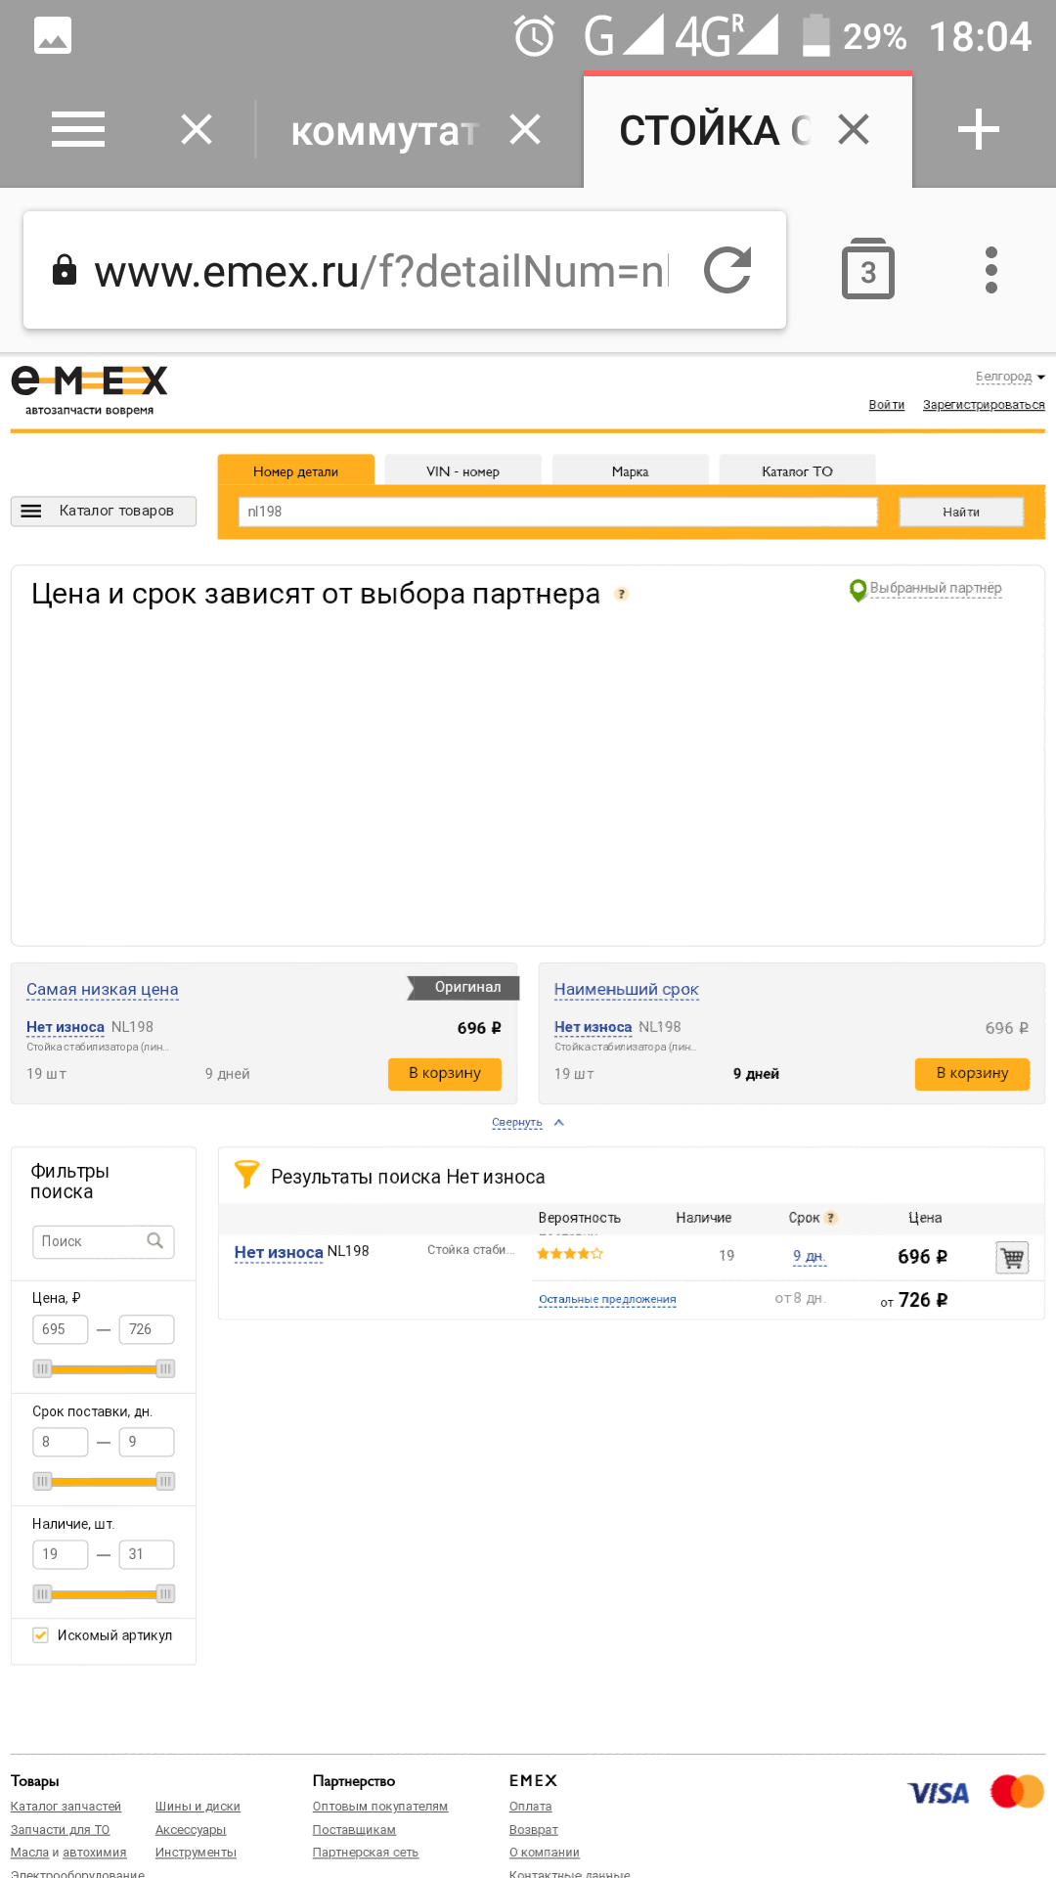This screenshot has height=1878, width=1056.
Task: Add NL198 to cart via shopping cart icon
Action: (1012, 1257)
